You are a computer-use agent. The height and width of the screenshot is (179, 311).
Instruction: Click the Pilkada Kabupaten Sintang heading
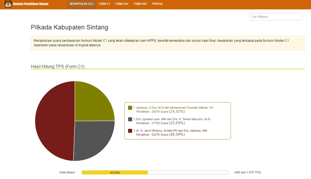click(x=69, y=27)
